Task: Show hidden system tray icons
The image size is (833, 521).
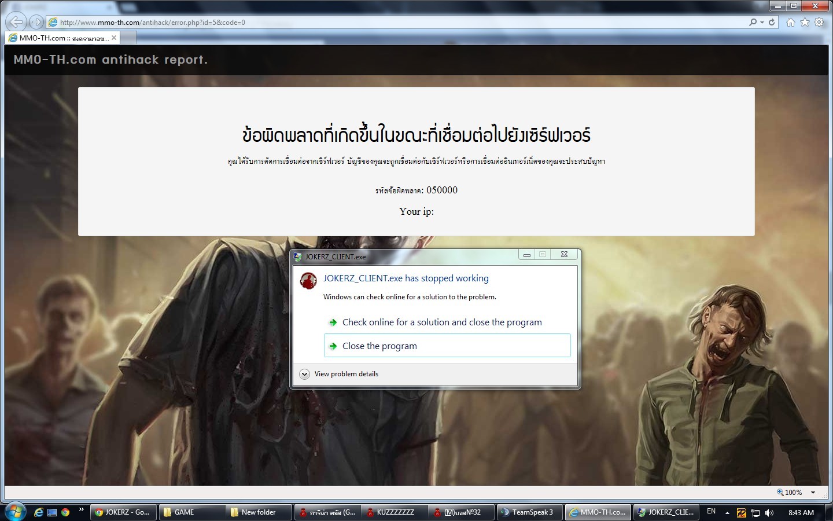Action: pyautogui.click(x=727, y=513)
